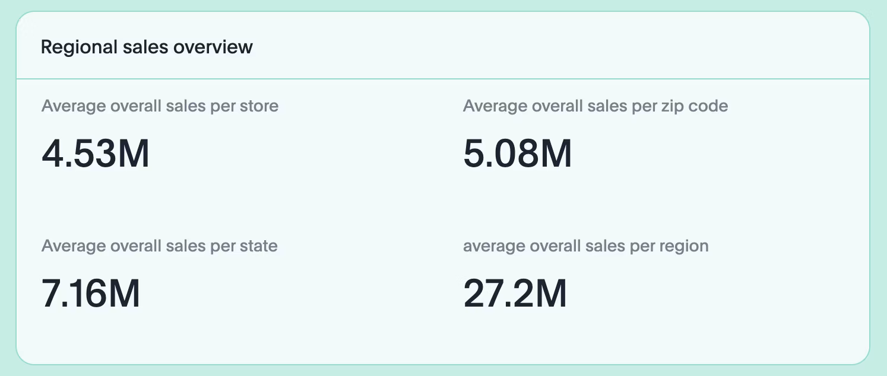Click the "M" suffix of the 4.53M value
The image size is (887, 376).
[133, 153]
